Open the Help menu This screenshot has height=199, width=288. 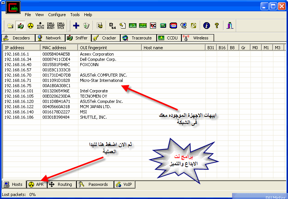click(88, 15)
